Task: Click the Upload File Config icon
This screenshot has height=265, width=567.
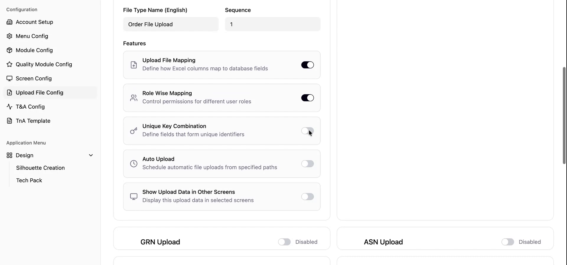Action: point(10,92)
